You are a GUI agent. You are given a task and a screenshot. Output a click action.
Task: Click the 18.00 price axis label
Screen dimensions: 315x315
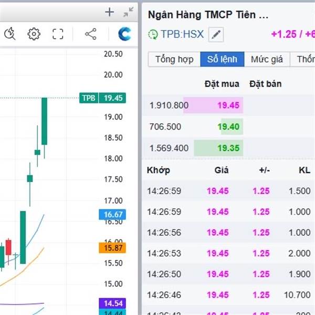tap(113, 159)
